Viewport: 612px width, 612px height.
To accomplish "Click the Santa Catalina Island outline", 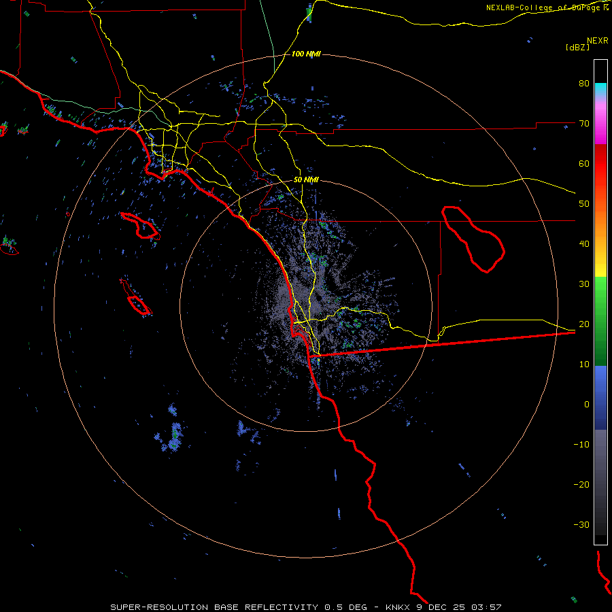I will 141,226.
